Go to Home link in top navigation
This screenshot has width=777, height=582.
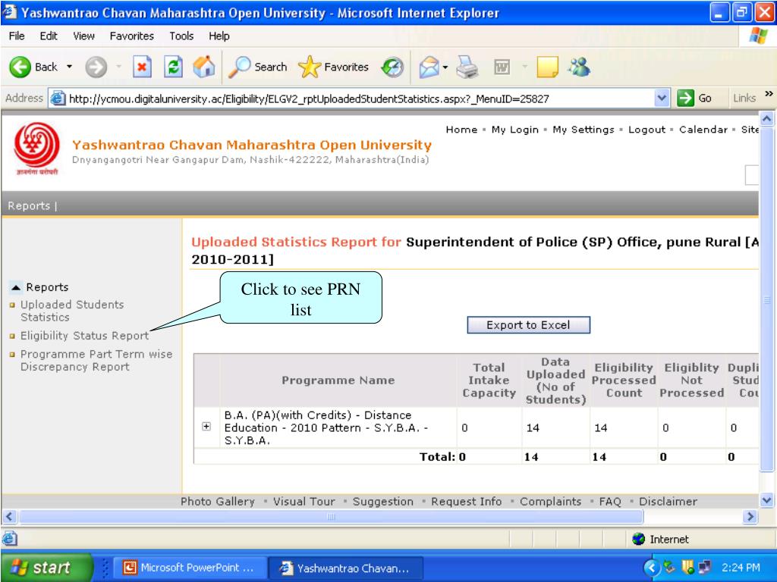[461, 130]
